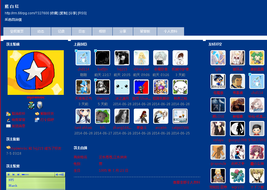267x190 pixels.
Task: Click the myownroc ball avatar image
Action: (x=36, y=72)
